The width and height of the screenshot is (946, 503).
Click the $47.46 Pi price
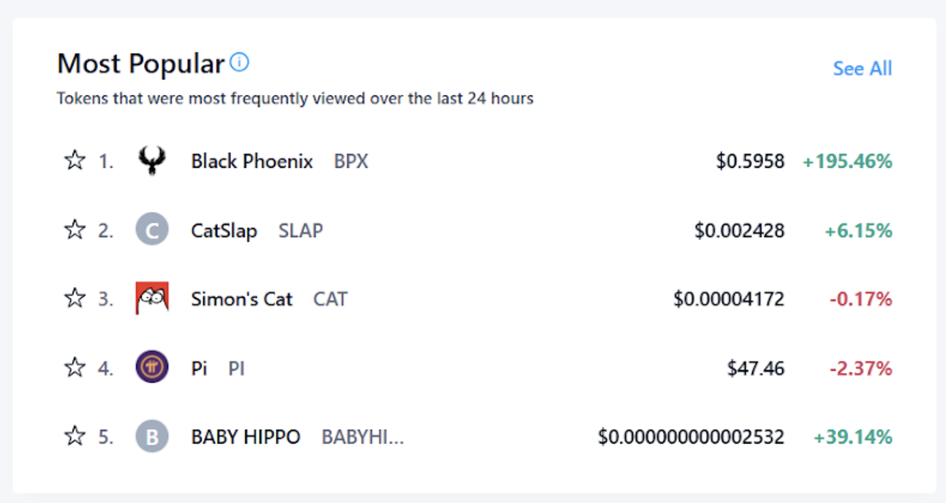(756, 368)
